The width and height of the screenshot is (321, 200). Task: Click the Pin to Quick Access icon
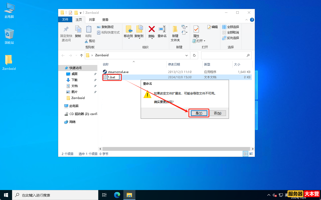[x=66, y=29]
